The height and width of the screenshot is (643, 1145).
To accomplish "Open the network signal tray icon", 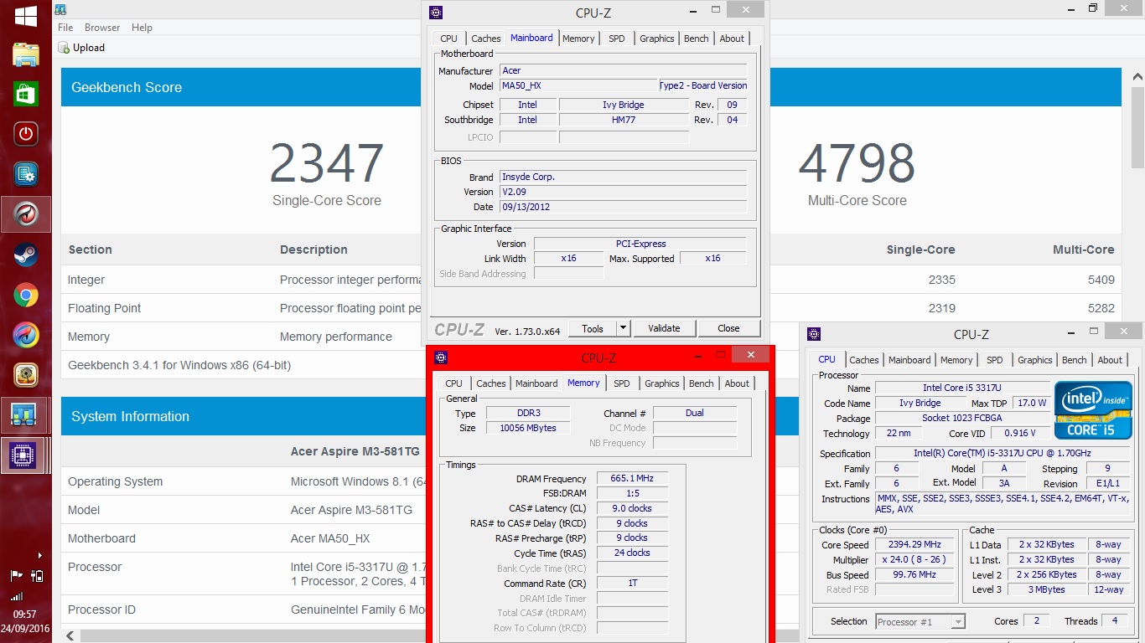I will 16,596.
